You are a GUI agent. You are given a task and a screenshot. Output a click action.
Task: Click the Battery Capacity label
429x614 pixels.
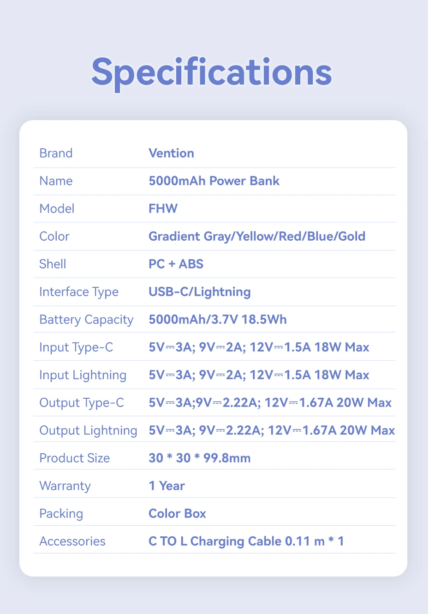(86, 320)
